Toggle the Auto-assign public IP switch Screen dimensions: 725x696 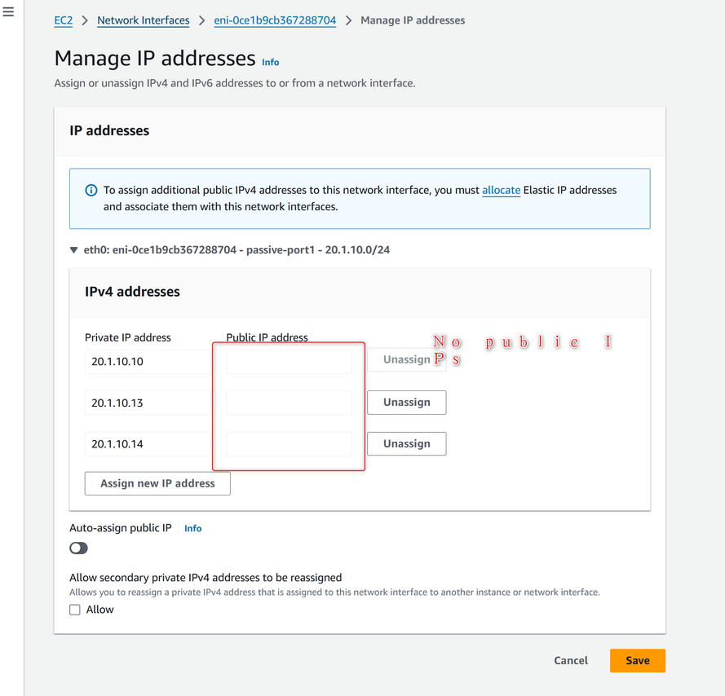[x=79, y=548]
